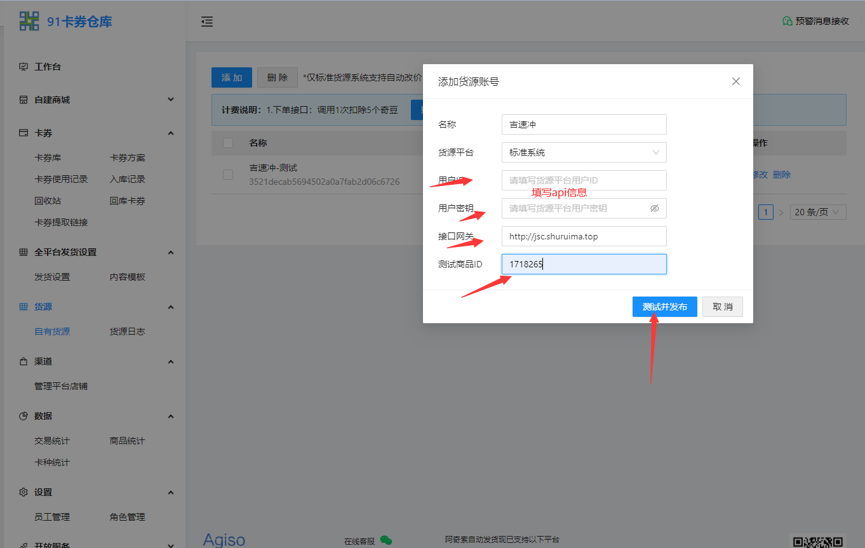Viewport: 865px width, 548px height.
Task: Open 自有货源 in the sidebar
Action: click(x=52, y=331)
